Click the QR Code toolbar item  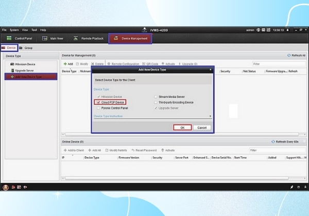[150, 64]
